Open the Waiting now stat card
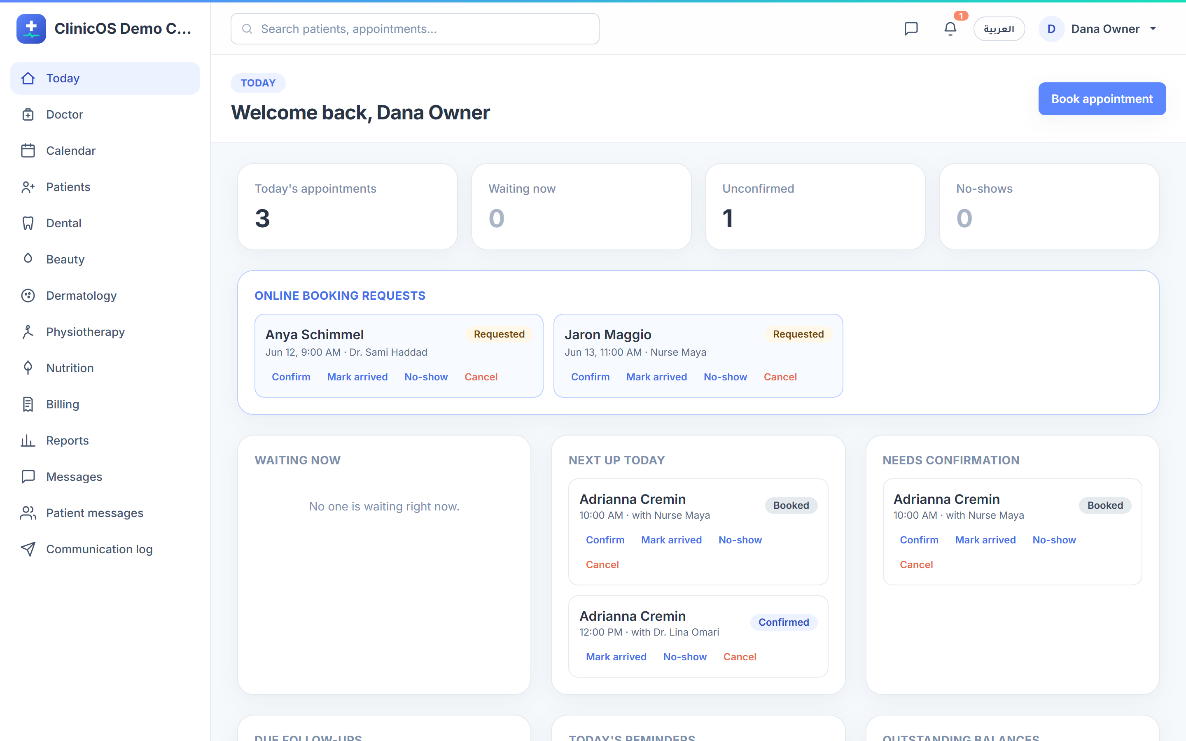The image size is (1186, 741). click(581, 207)
